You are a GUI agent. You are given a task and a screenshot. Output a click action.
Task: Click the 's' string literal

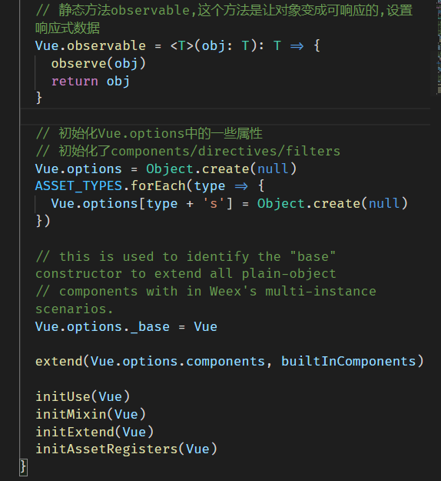pyautogui.click(x=214, y=204)
